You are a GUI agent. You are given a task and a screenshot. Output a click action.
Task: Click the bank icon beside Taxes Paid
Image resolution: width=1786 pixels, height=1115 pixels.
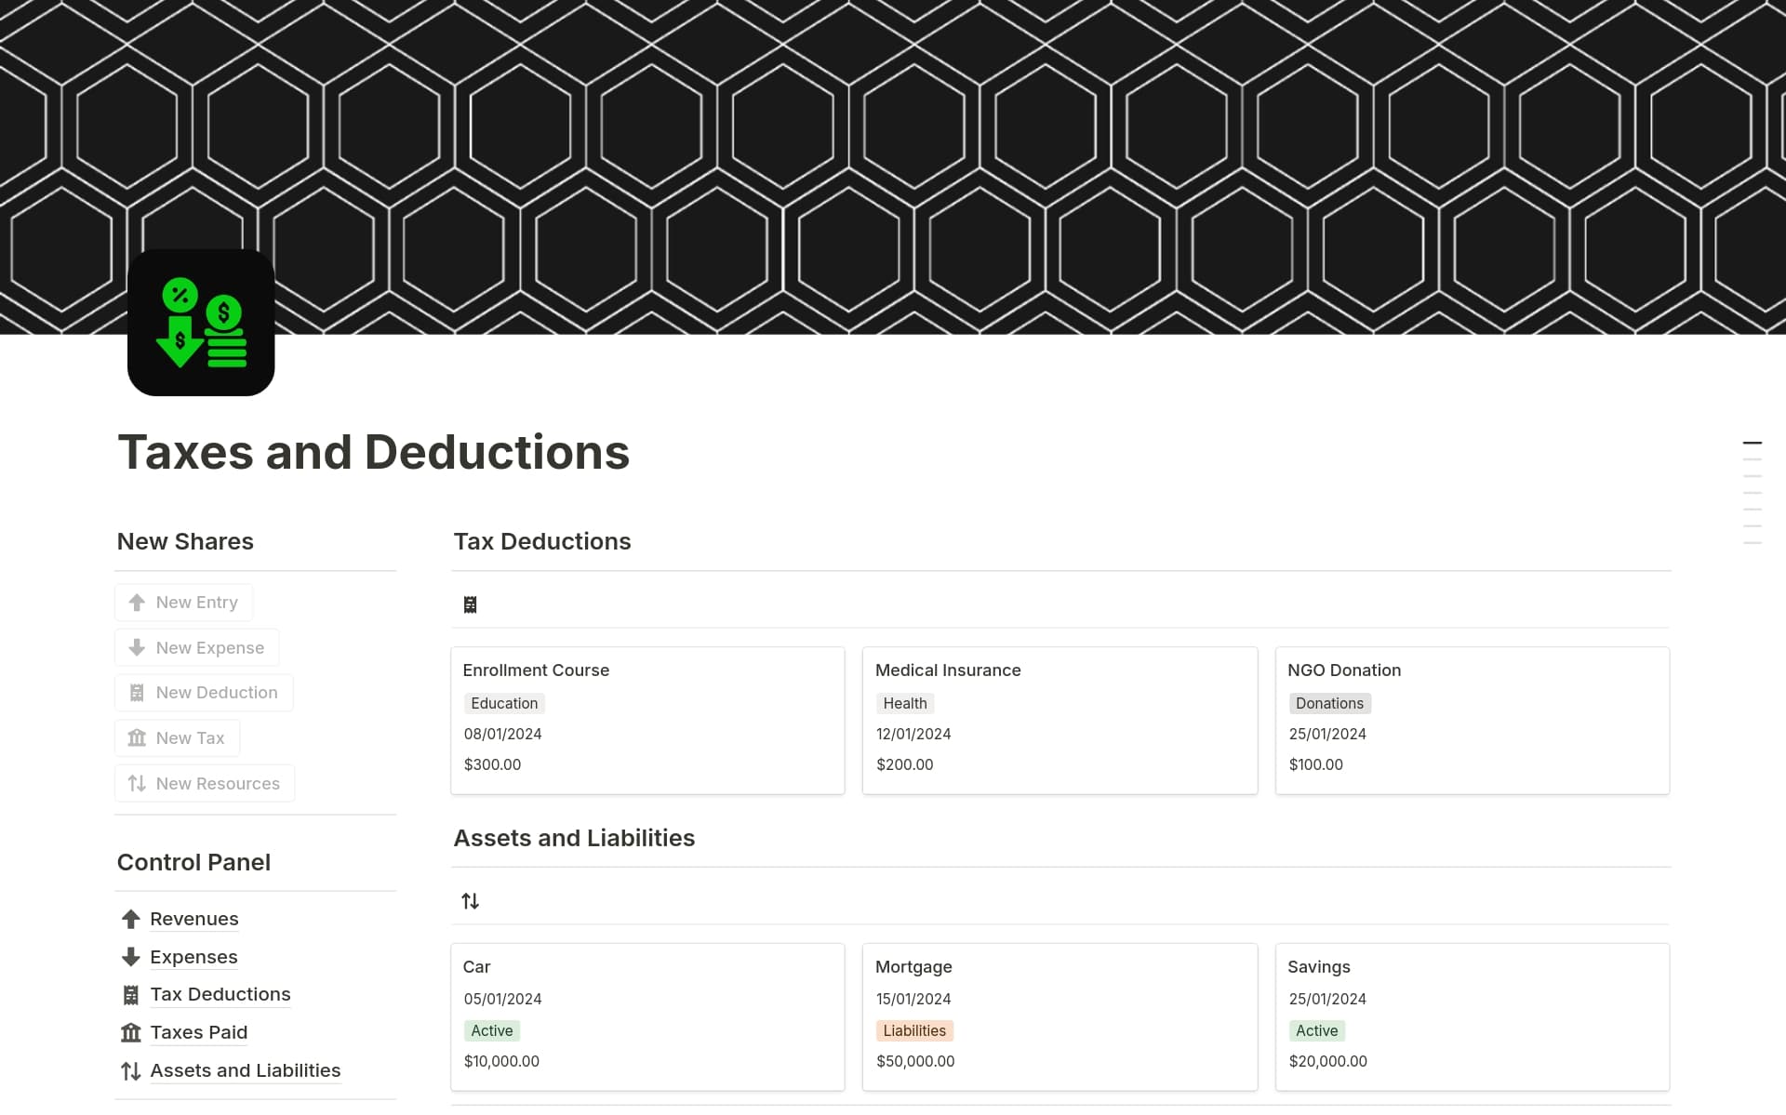[x=130, y=1032]
